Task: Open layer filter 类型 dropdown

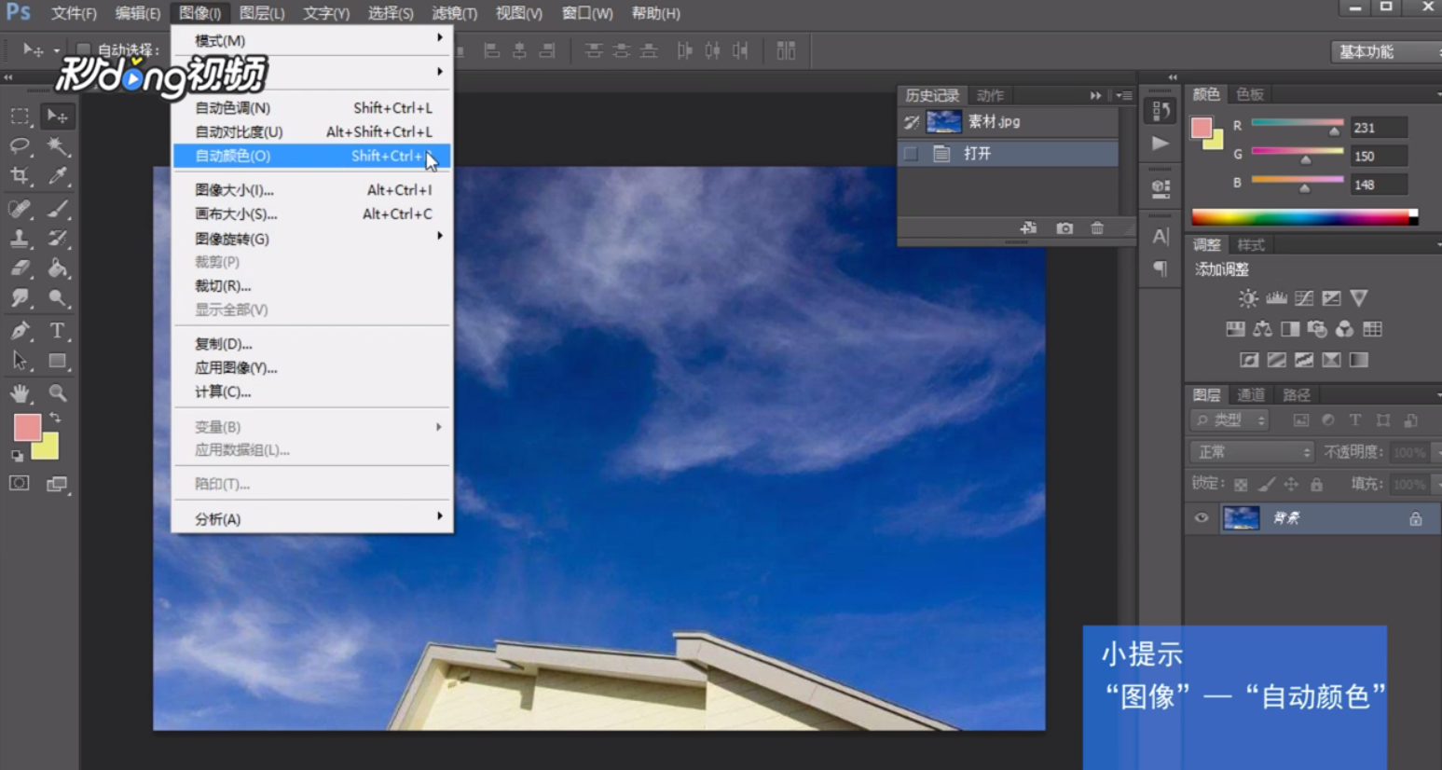Action: [1230, 420]
